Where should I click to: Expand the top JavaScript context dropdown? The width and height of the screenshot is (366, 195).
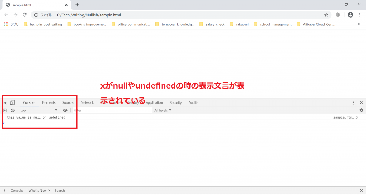tap(39, 110)
